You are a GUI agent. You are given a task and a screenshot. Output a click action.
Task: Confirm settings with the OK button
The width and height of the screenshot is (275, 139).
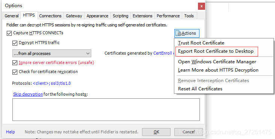coord(156,132)
